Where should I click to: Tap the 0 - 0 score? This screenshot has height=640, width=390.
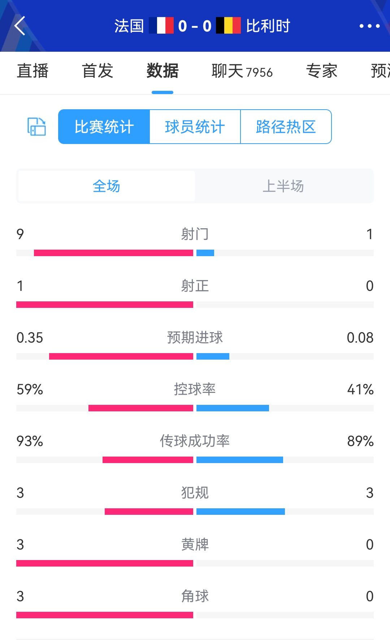pos(195,26)
